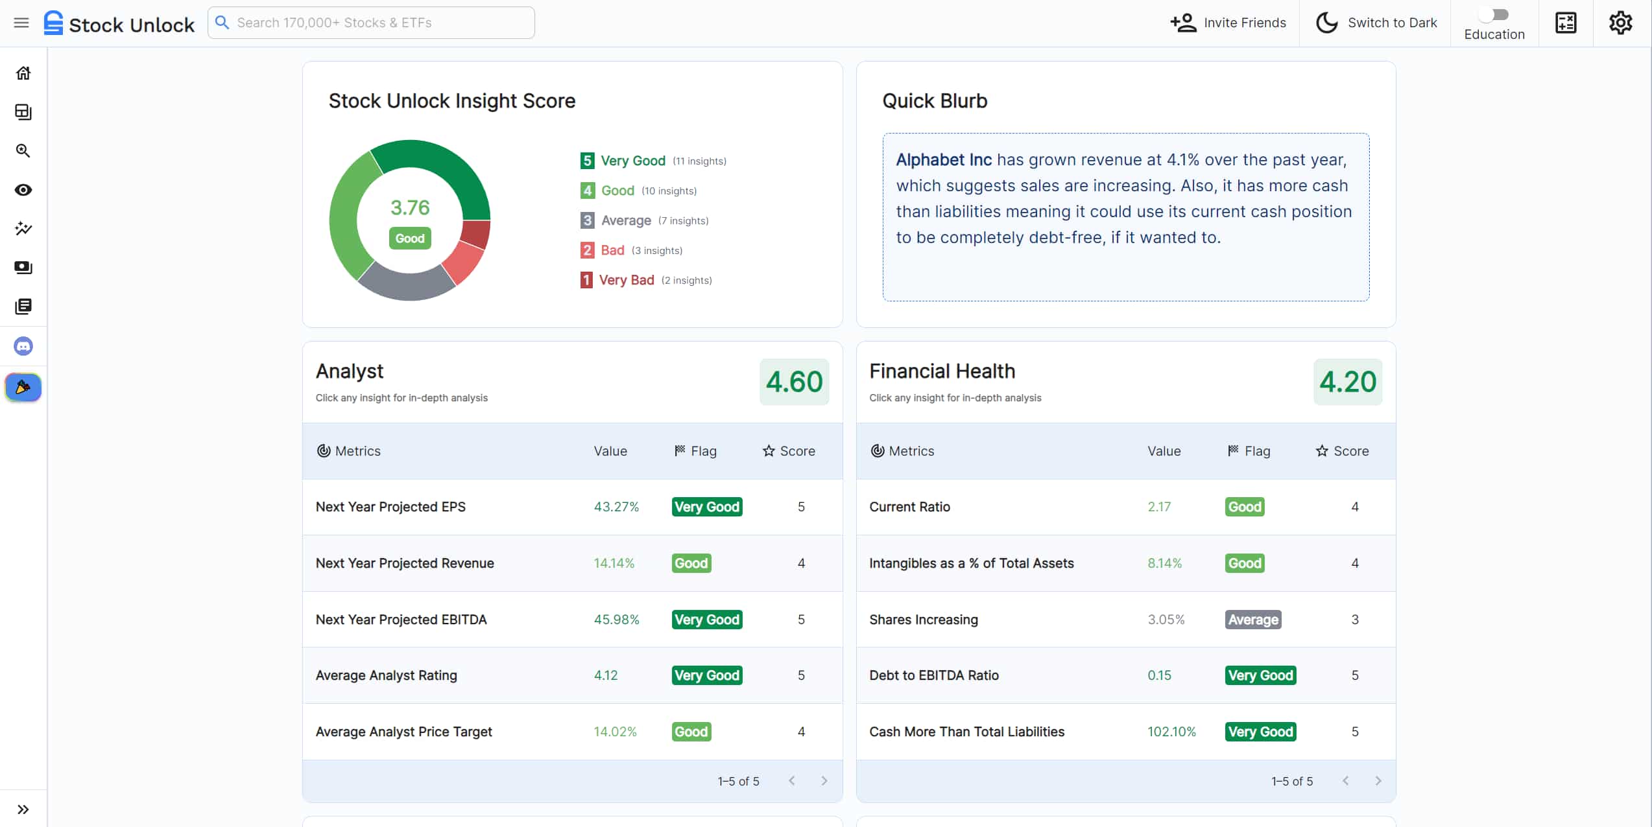The image size is (1652, 827).
Task: Open the settings gear icon
Action: click(1620, 23)
